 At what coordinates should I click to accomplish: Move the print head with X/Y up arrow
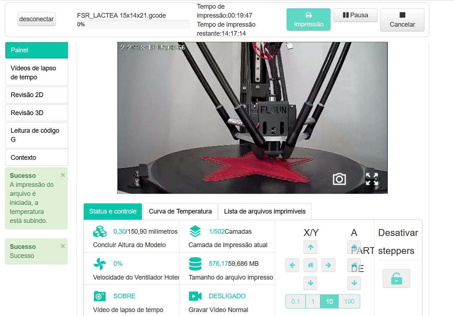pos(310,247)
